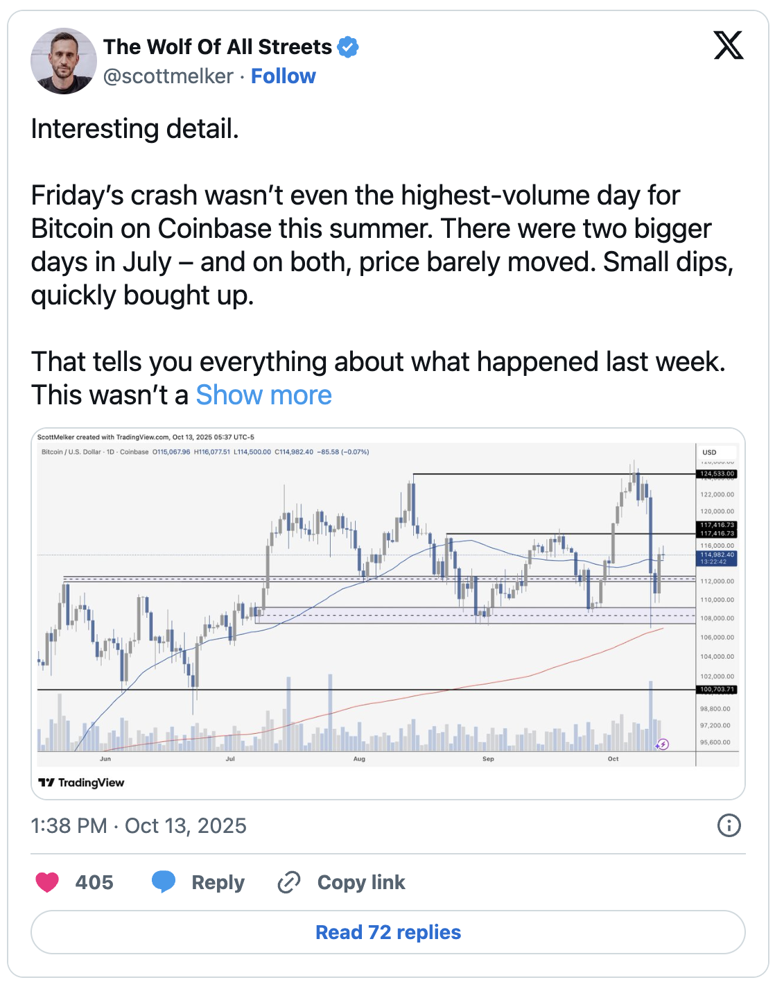Expand the tweet with Show more

pyautogui.click(x=263, y=395)
